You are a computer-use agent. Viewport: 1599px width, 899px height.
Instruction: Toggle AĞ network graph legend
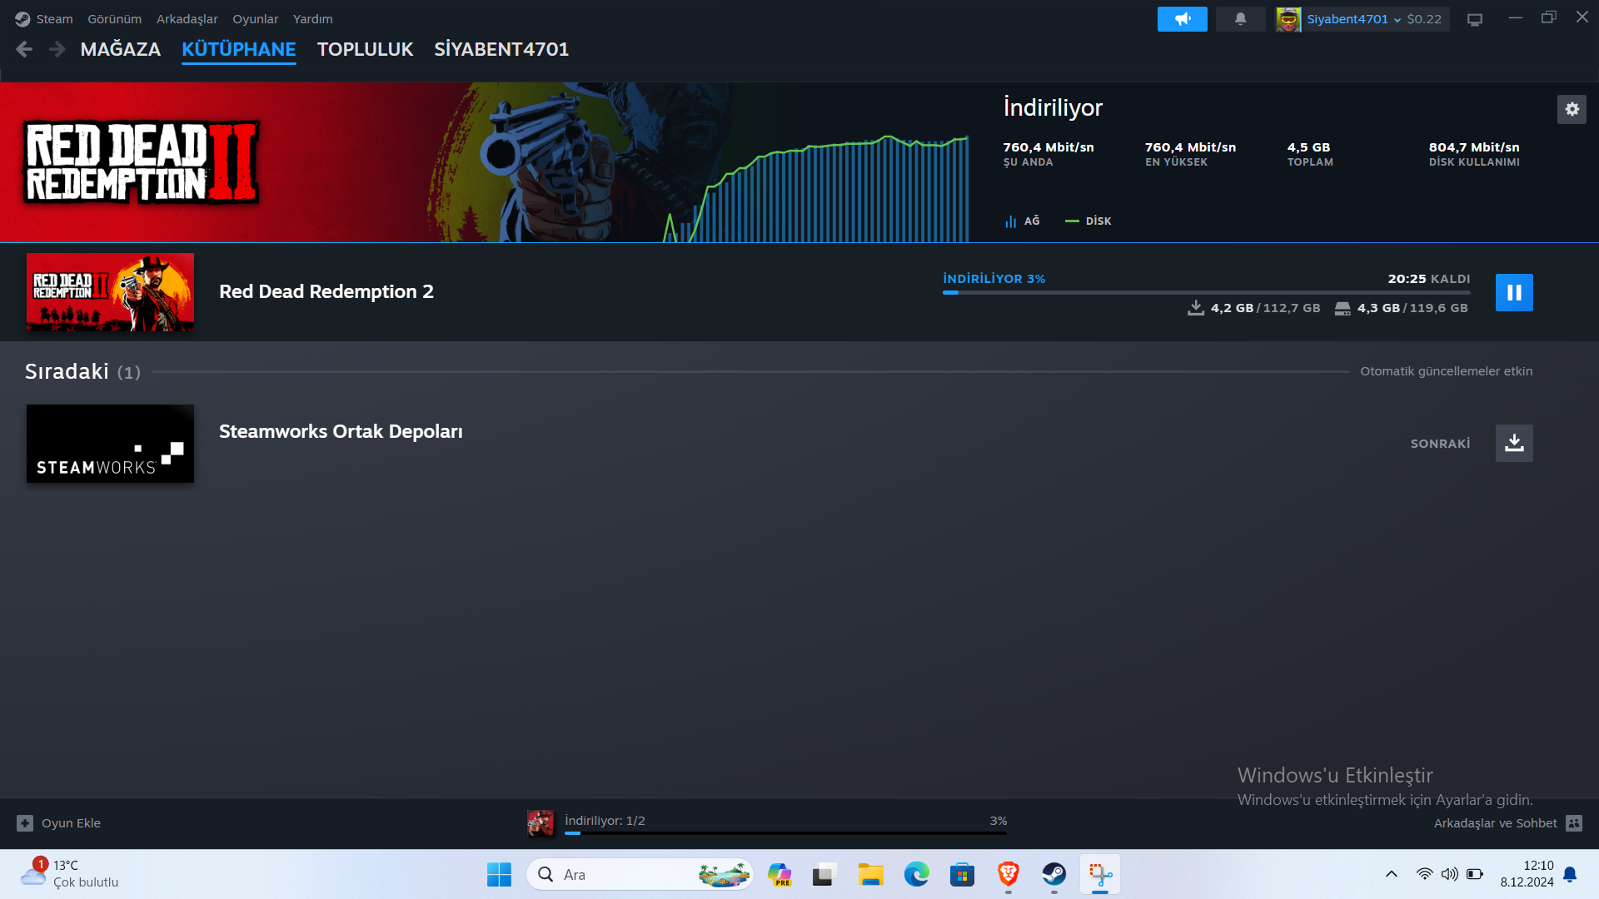[x=1023, y=221]
